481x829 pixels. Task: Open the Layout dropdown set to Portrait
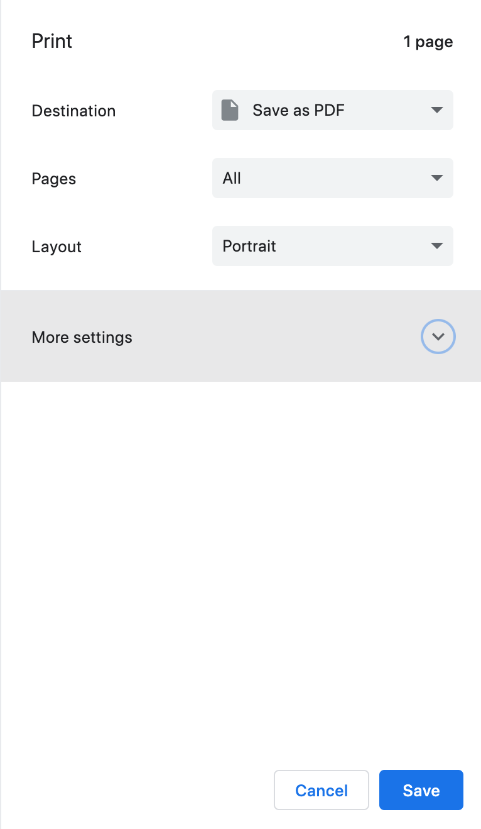(x=332, y=246)
